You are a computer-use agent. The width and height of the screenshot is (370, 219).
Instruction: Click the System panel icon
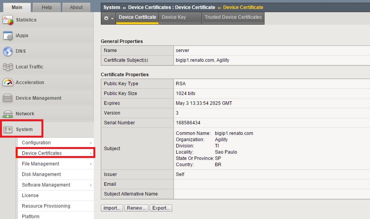(8, 129)
